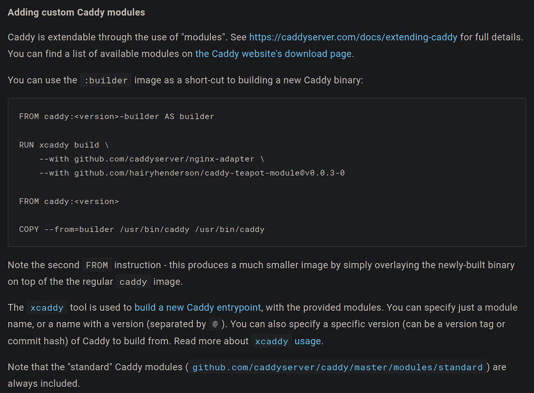
Task: Click the xcaddy code link after 'Read more about'
Action: pos(271,341)
